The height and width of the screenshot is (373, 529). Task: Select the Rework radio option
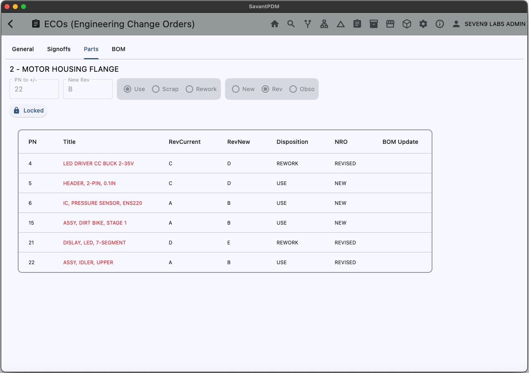click(190, 89)
